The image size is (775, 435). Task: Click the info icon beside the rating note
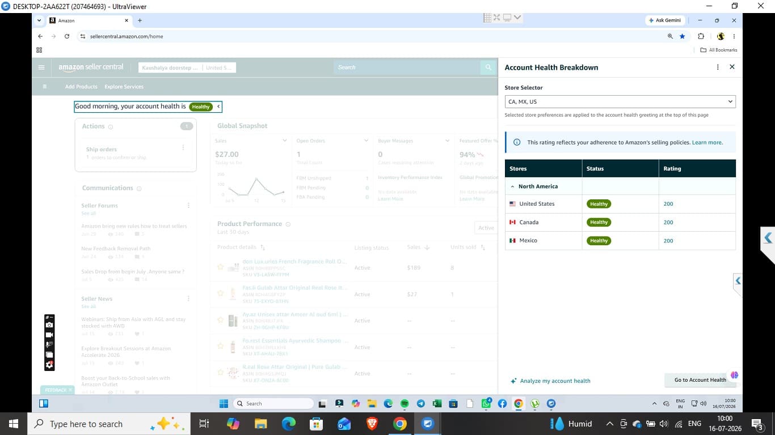click(516, 143)
